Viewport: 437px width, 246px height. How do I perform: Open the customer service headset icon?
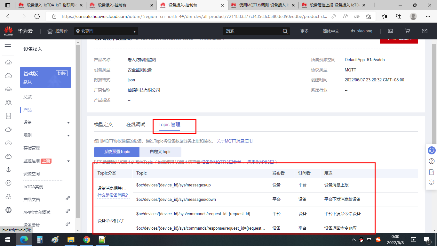(432, 150)
